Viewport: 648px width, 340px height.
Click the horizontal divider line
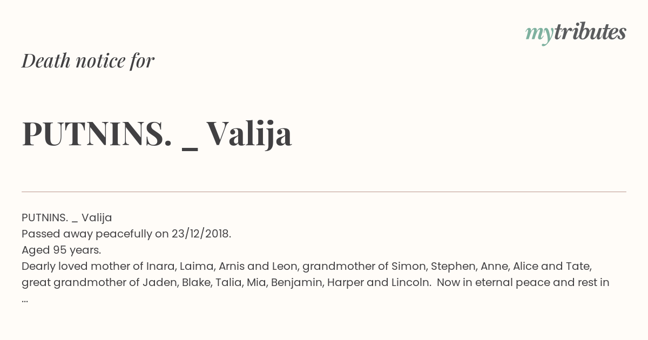pos(324,192)
